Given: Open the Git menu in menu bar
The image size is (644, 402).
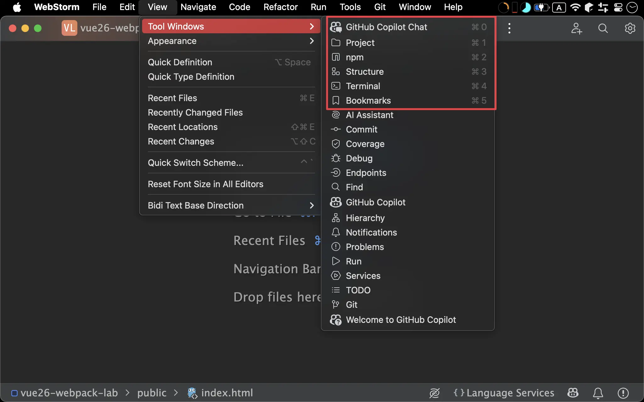Looking at the screenshot, I should (380, 7).
